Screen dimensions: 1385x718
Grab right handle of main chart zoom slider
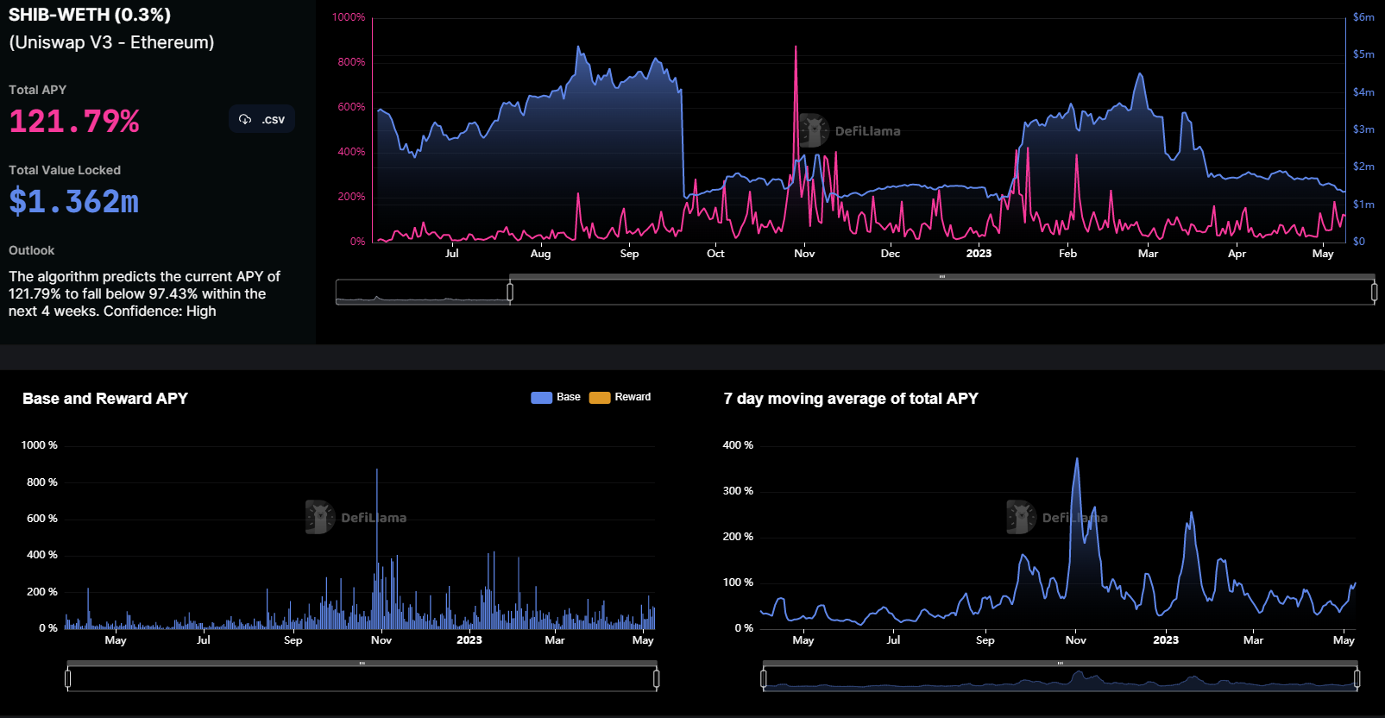(1374, 293)
